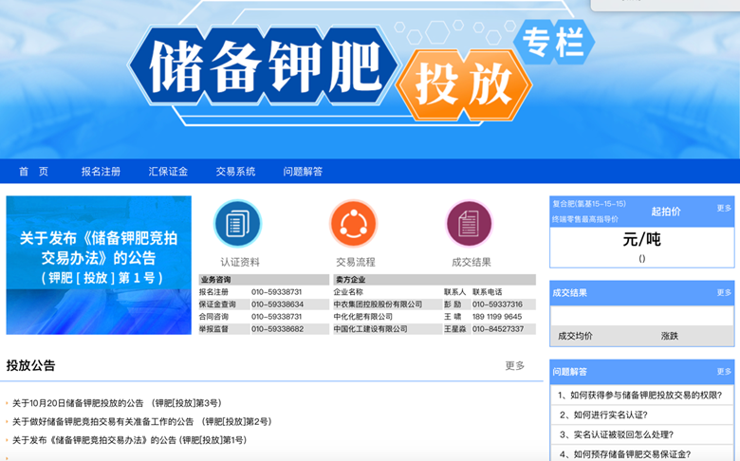Open 交易系统 from the navigation bar
Image resolution: width=740 pixels, height=461 pixels.
pos(235,172)
